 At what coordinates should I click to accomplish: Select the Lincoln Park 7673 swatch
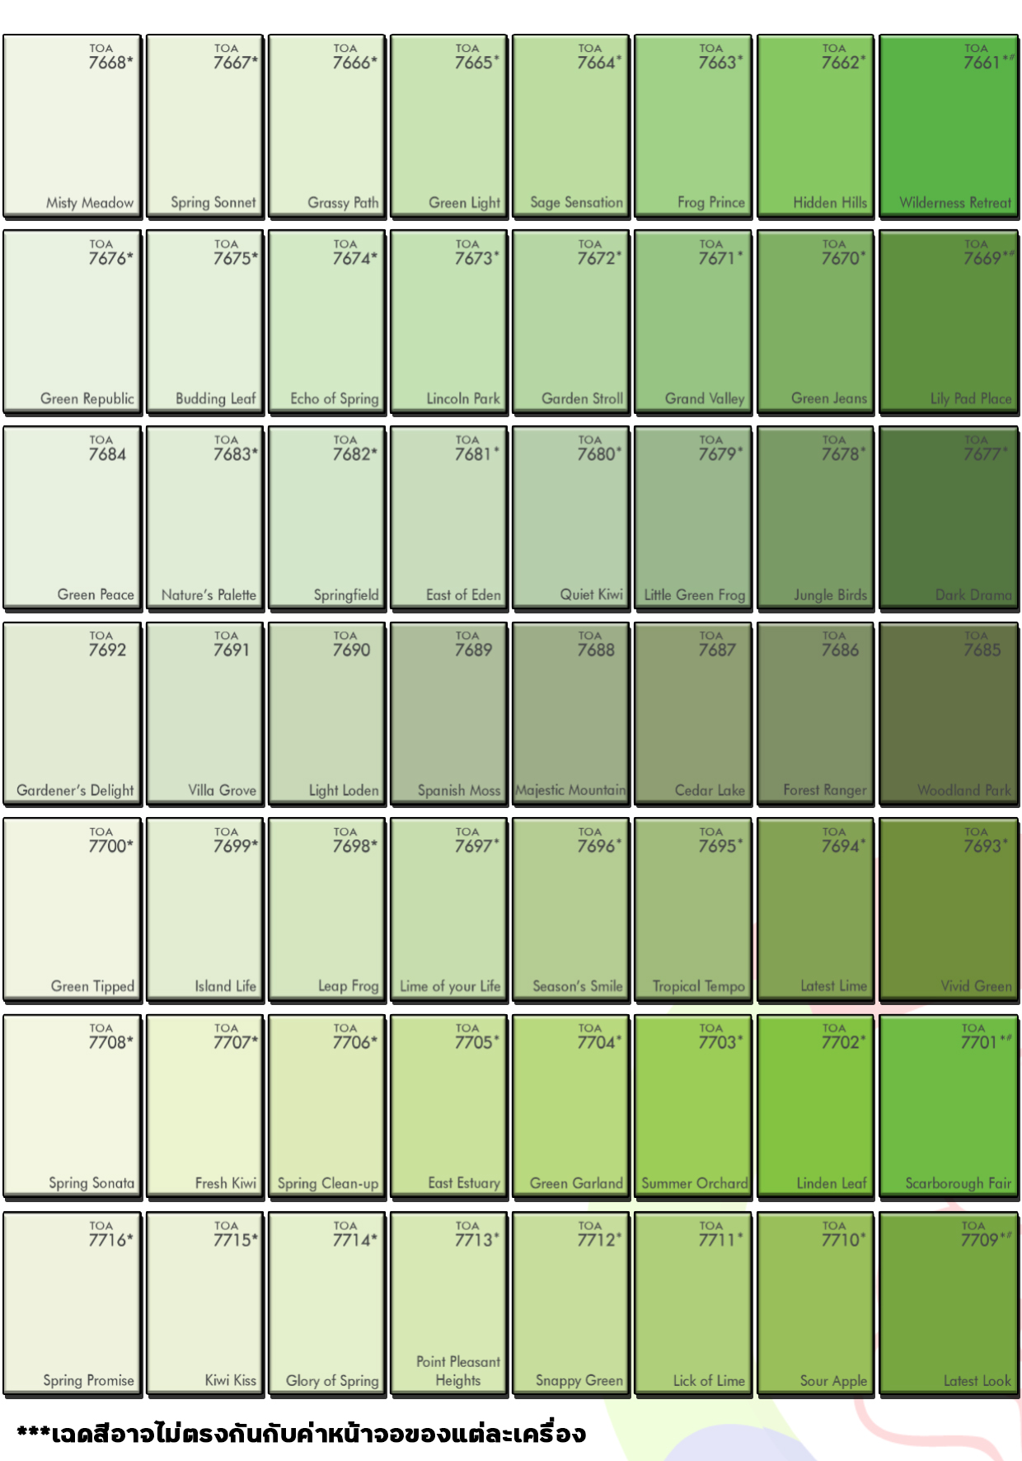pos(448,322)
